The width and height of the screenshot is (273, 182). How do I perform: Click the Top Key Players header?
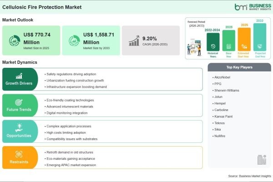click(239, 67)
